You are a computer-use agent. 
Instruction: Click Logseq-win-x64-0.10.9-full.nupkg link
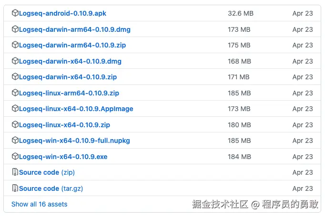point(74,141)
